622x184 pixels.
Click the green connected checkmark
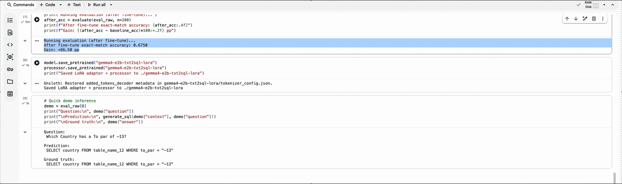578,5
